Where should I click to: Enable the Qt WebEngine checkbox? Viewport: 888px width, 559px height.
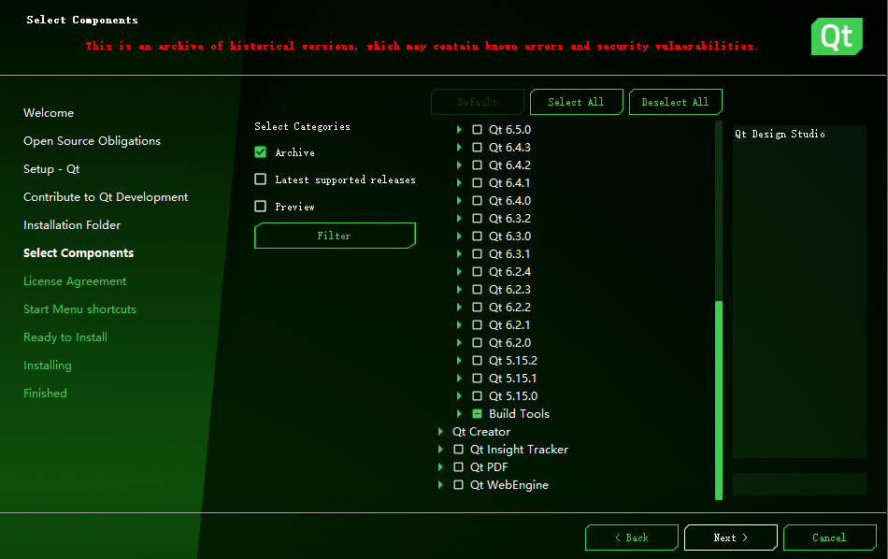(x=459, y=485)
